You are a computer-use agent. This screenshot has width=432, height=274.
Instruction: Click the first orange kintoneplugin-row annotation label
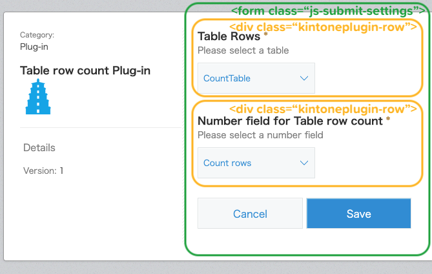(x=323, y=26)
